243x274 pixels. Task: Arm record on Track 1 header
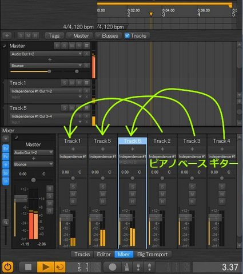coord(79,83)
